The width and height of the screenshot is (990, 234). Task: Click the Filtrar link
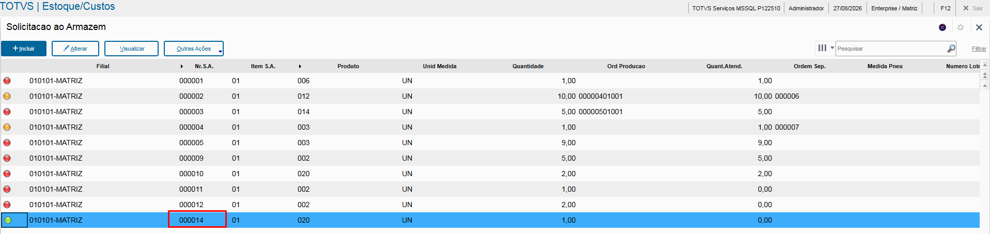pyautogui.click(x=979, y=49)
